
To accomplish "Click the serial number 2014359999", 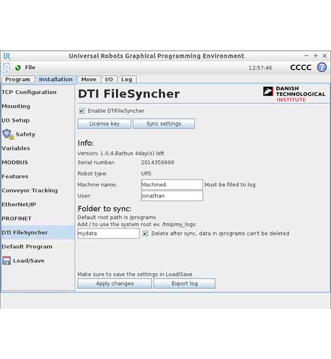I will click(x=157, y=162).
